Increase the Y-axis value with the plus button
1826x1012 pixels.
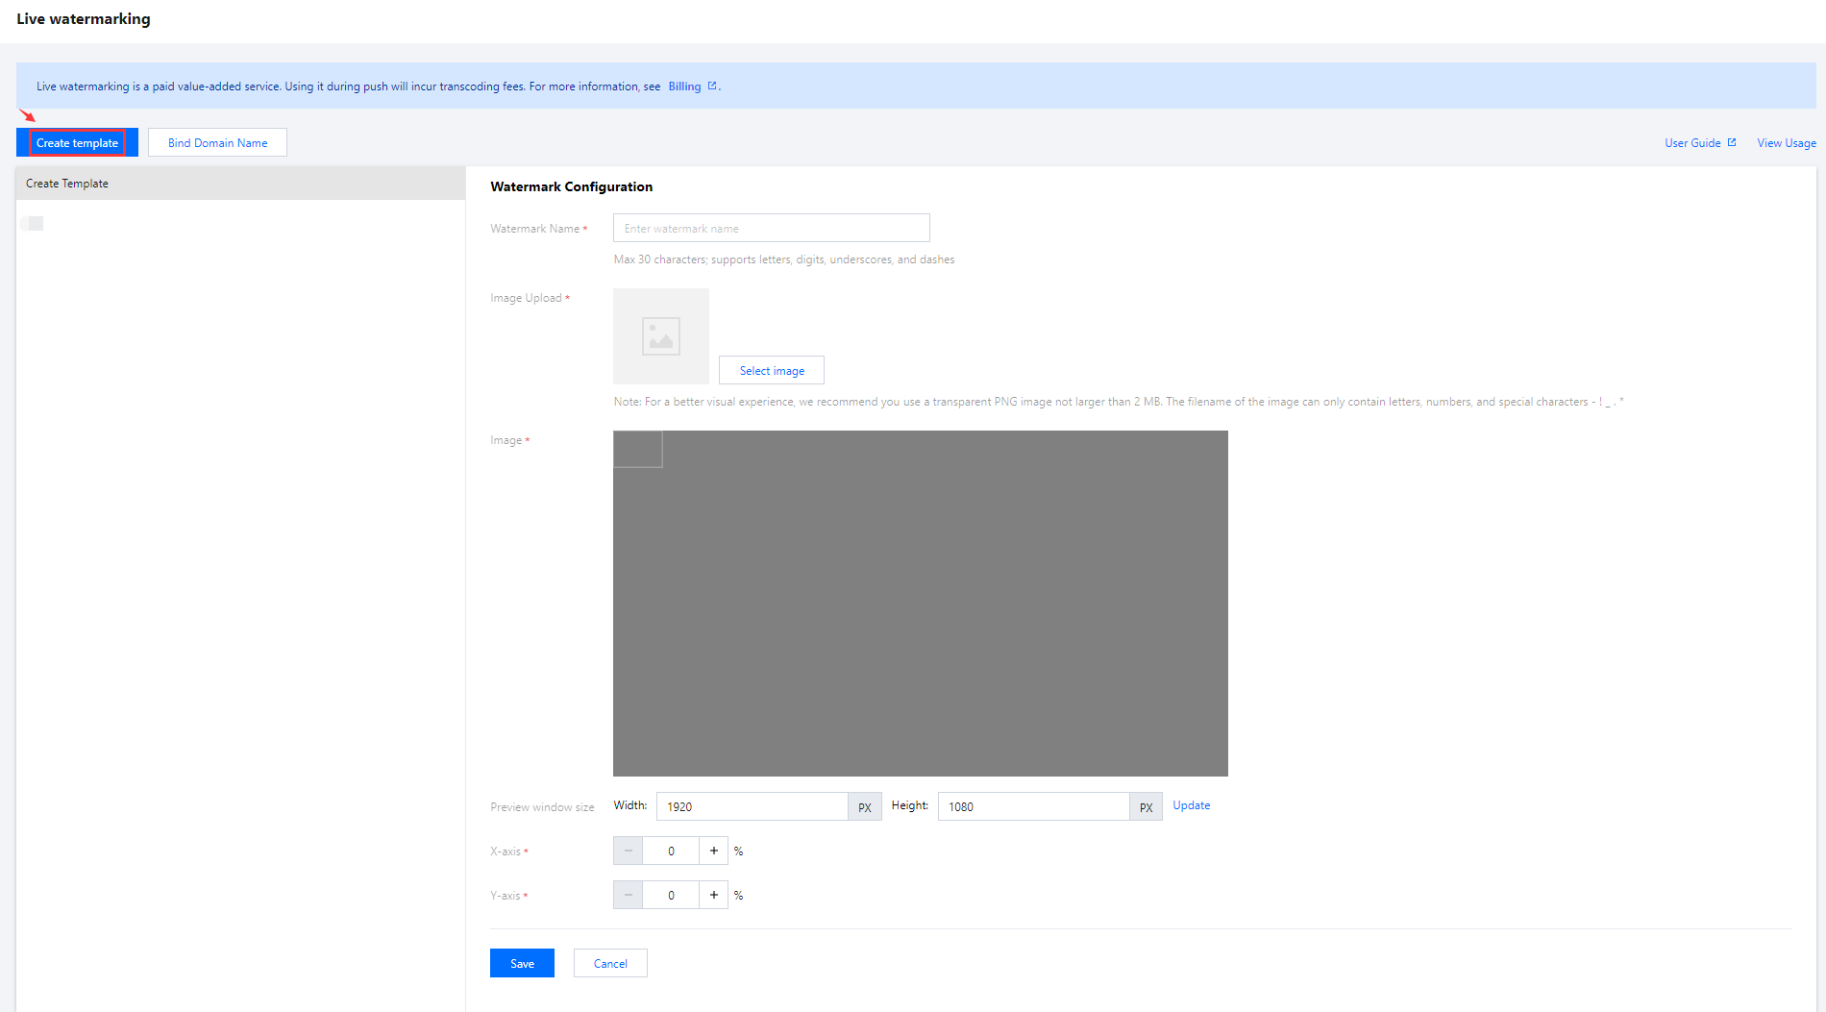point(713,895)
